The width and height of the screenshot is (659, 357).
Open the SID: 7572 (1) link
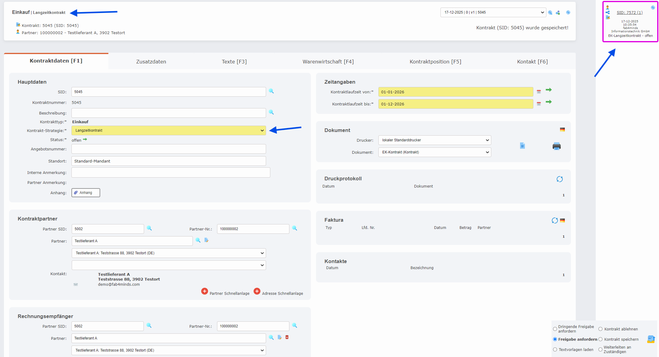pyautogui.click(x=629, y=12)
